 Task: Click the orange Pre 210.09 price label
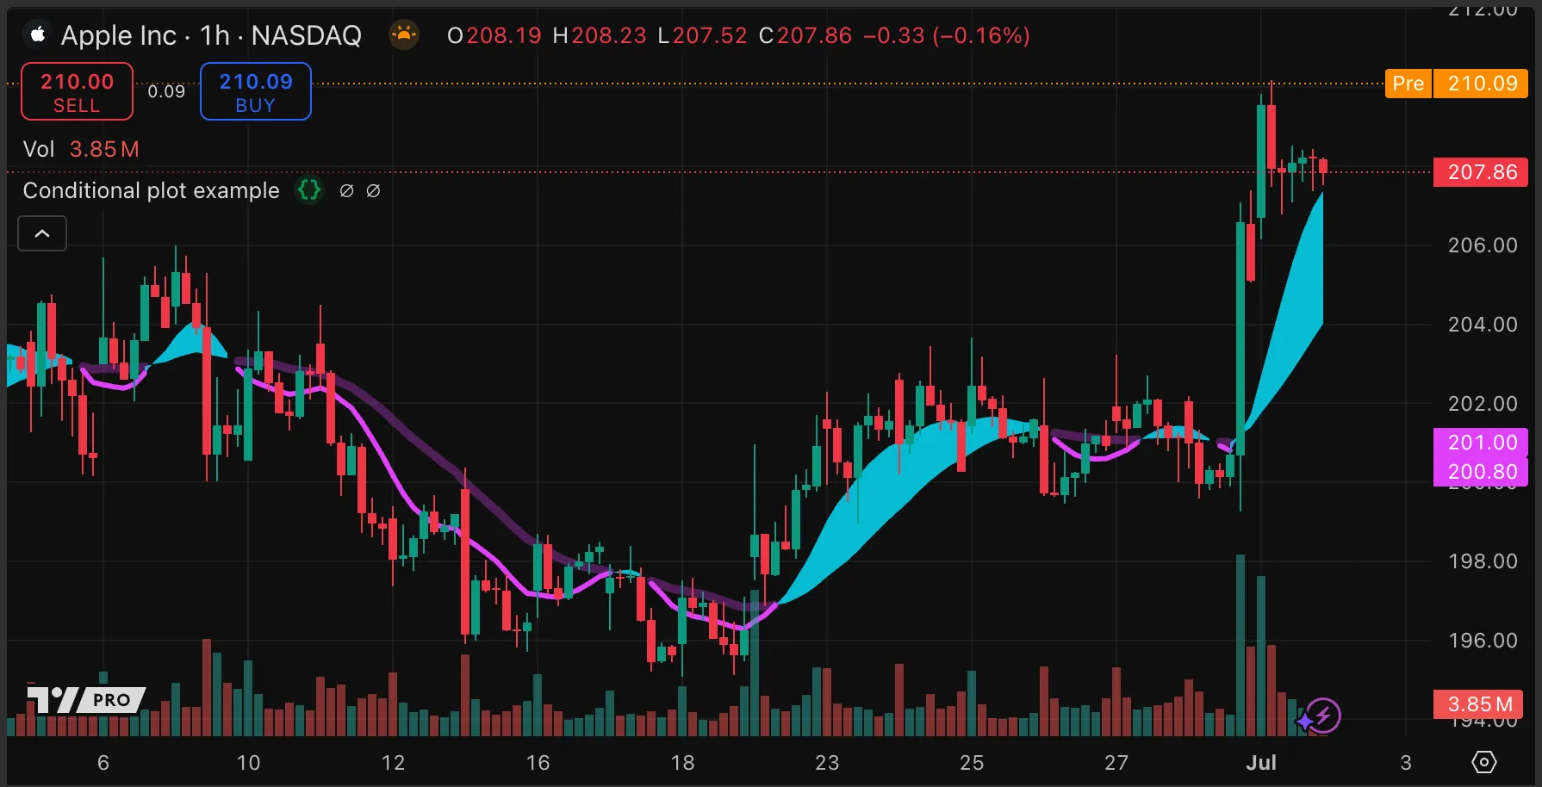(x=1456, y=84)
